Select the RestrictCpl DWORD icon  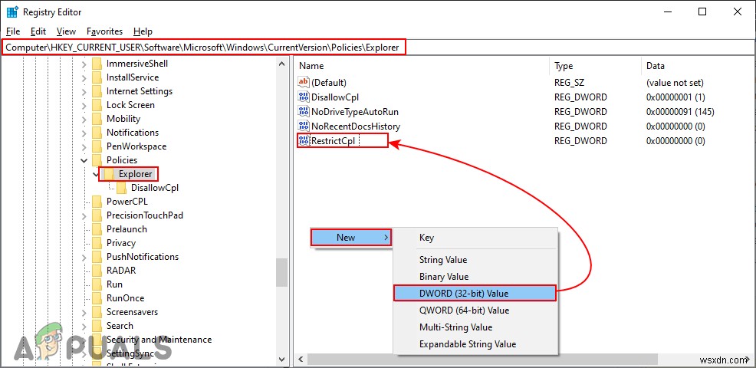point(304,141)
